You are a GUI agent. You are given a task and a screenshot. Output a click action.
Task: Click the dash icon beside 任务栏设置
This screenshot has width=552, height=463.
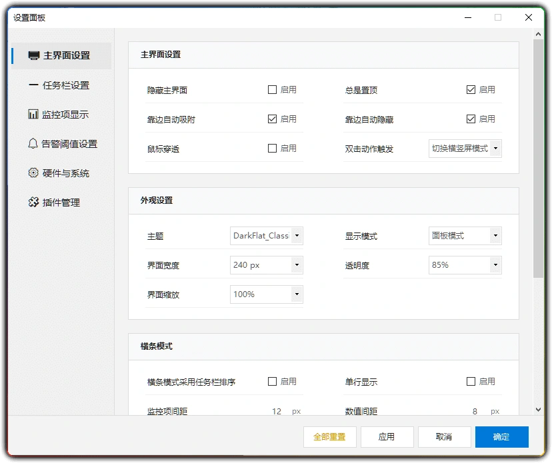click(x=33, y=85)
